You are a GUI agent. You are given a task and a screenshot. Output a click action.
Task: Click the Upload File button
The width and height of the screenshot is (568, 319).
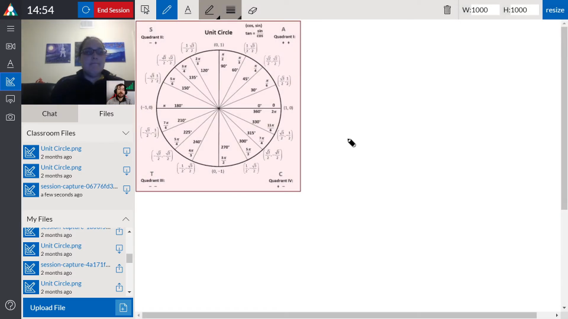(78, 308)
